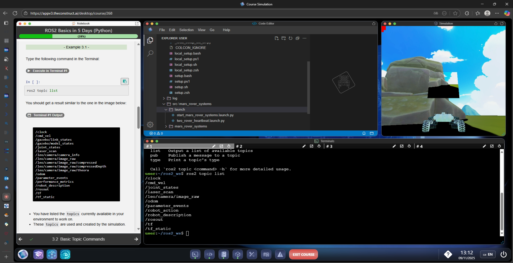Image resolution: width=513 pixels, height=263 pixels.
Task: Click the rename pencil on terminal #2
Action: (x=304, y=146)
